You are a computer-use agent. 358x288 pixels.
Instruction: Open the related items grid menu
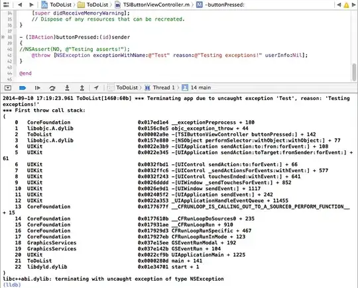(6, 5)
